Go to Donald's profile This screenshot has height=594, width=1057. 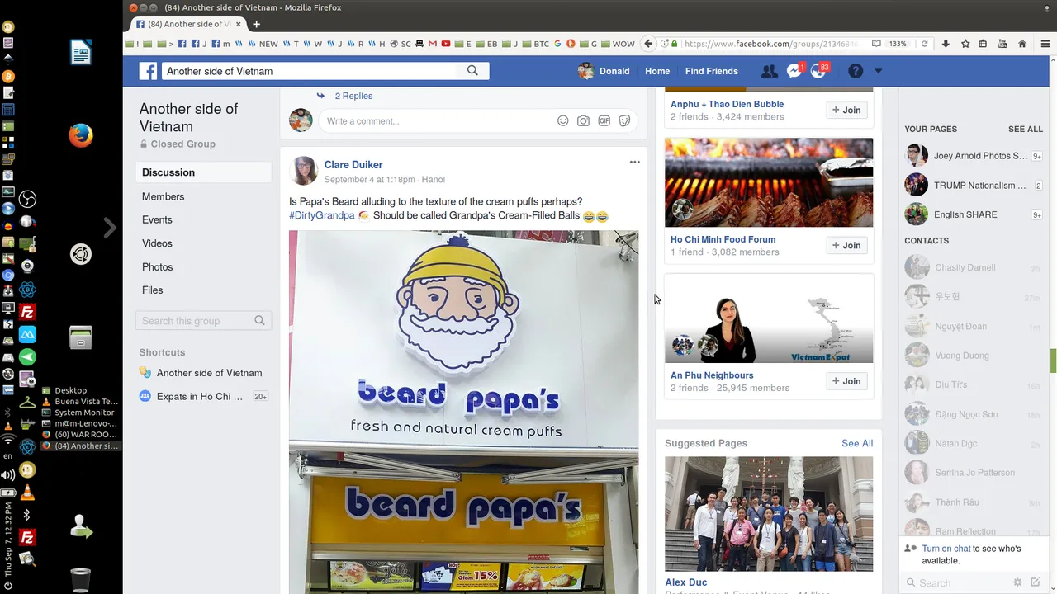tap(604, 71)
